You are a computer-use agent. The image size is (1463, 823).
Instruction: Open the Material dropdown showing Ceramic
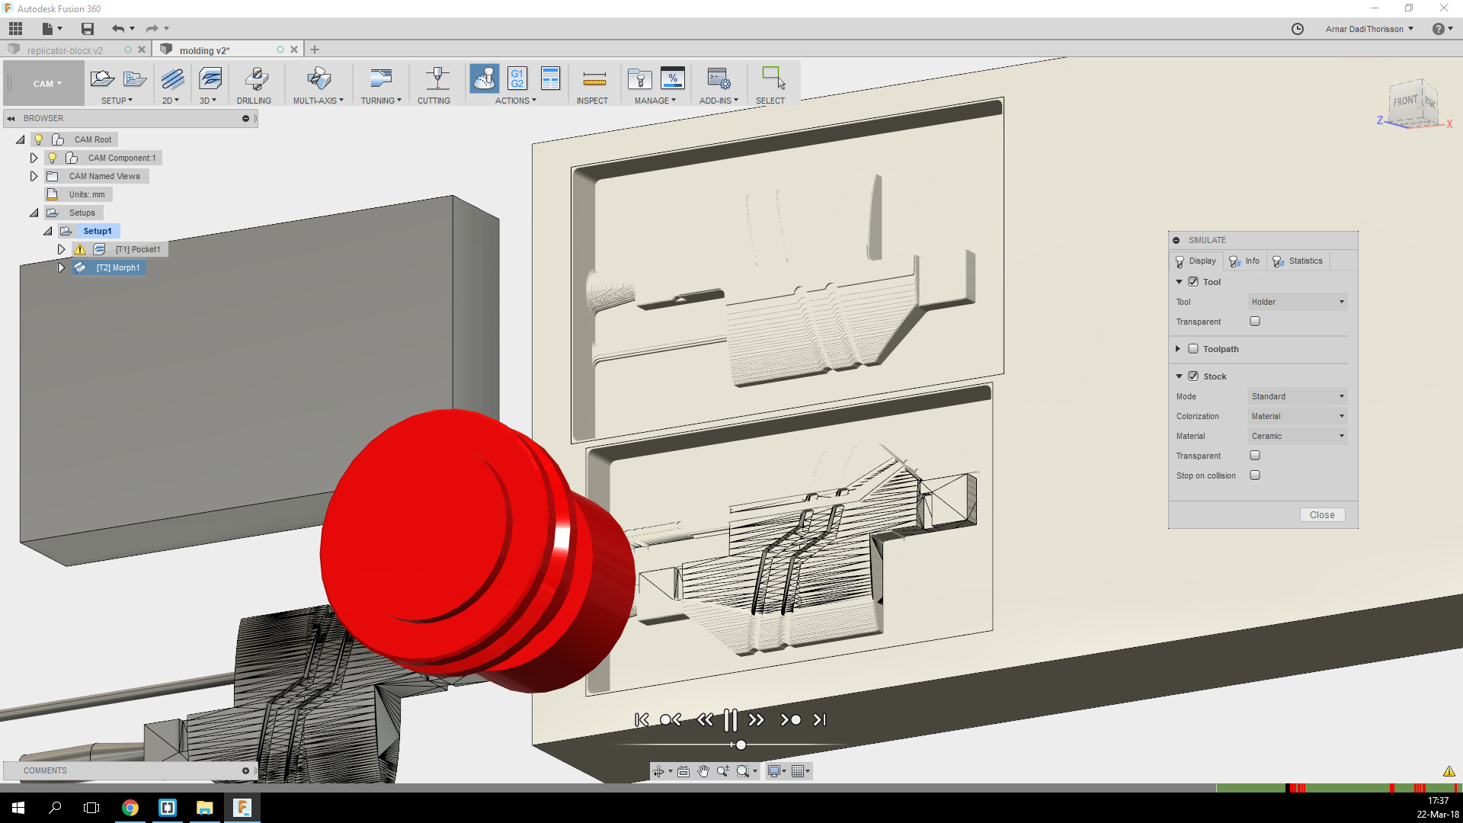pyautogui.click(x=1297, y=436)
